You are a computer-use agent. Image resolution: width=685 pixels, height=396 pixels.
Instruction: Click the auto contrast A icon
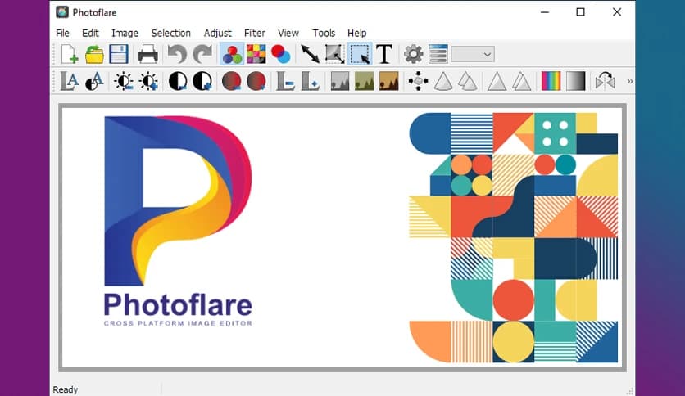(x=94, y=81)
